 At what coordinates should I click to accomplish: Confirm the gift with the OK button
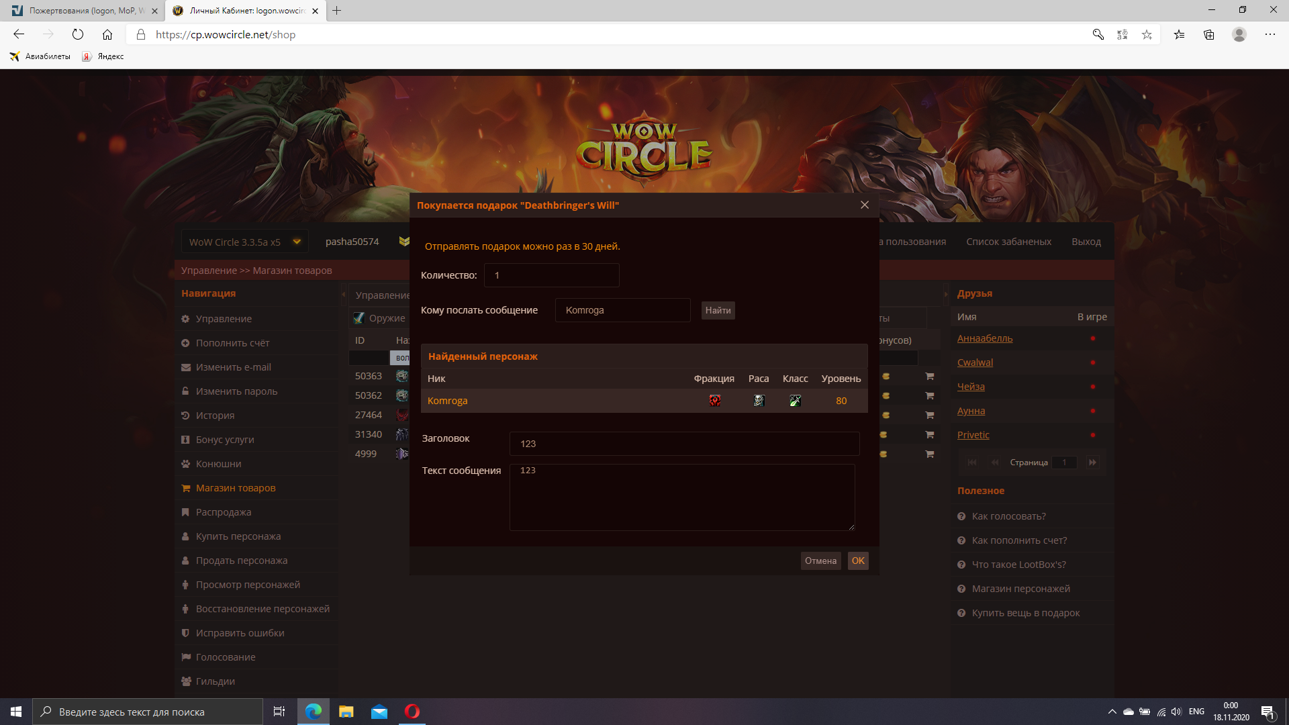(857, 561)
